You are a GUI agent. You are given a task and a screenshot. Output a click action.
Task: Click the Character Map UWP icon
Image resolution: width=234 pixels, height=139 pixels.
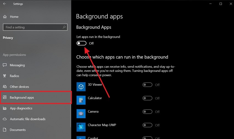[81, 127]
